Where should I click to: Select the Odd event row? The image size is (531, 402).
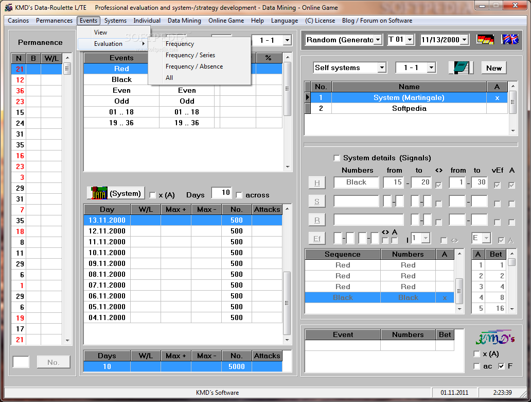[183, 101]
